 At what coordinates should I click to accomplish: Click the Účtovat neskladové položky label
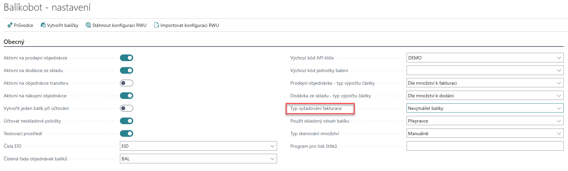(x=32, y=121)
